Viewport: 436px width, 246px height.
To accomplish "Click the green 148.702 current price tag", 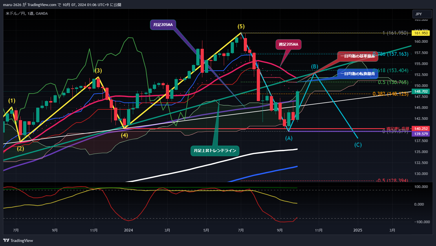I will coord(421,92).
